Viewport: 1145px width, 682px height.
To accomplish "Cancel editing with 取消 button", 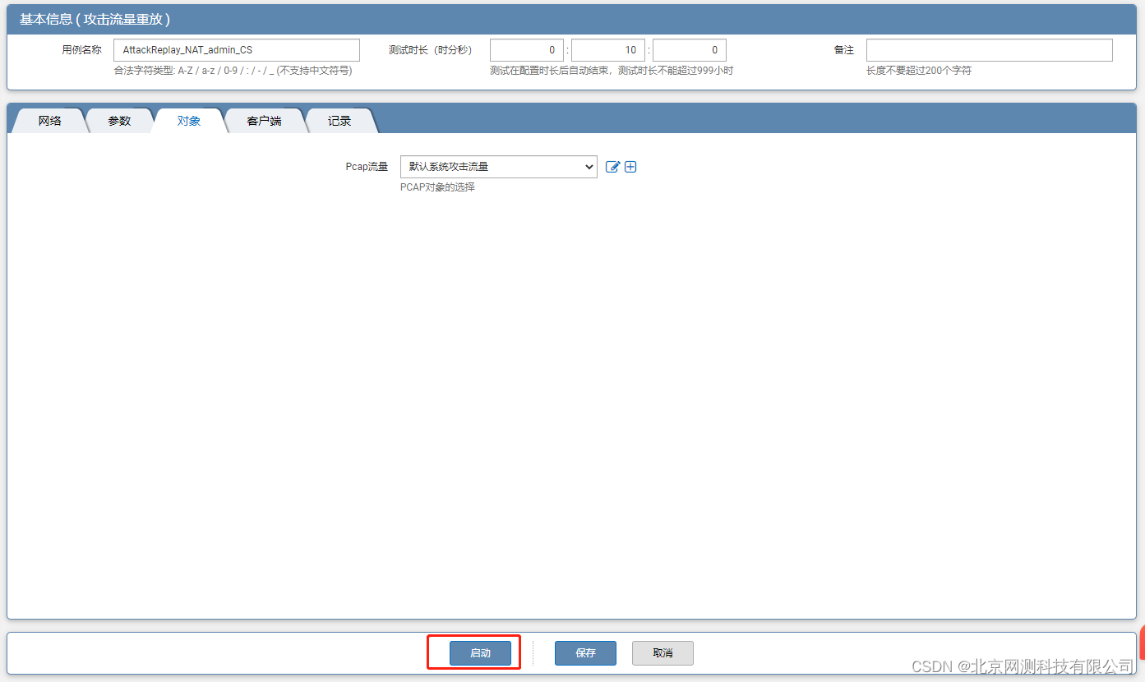I will tap(663, 653).
